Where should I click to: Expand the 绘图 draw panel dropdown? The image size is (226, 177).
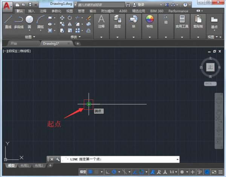(31, 37)
